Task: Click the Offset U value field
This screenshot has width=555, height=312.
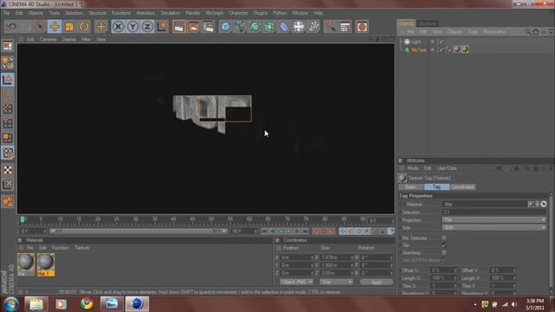Action: tap(443, 270)
